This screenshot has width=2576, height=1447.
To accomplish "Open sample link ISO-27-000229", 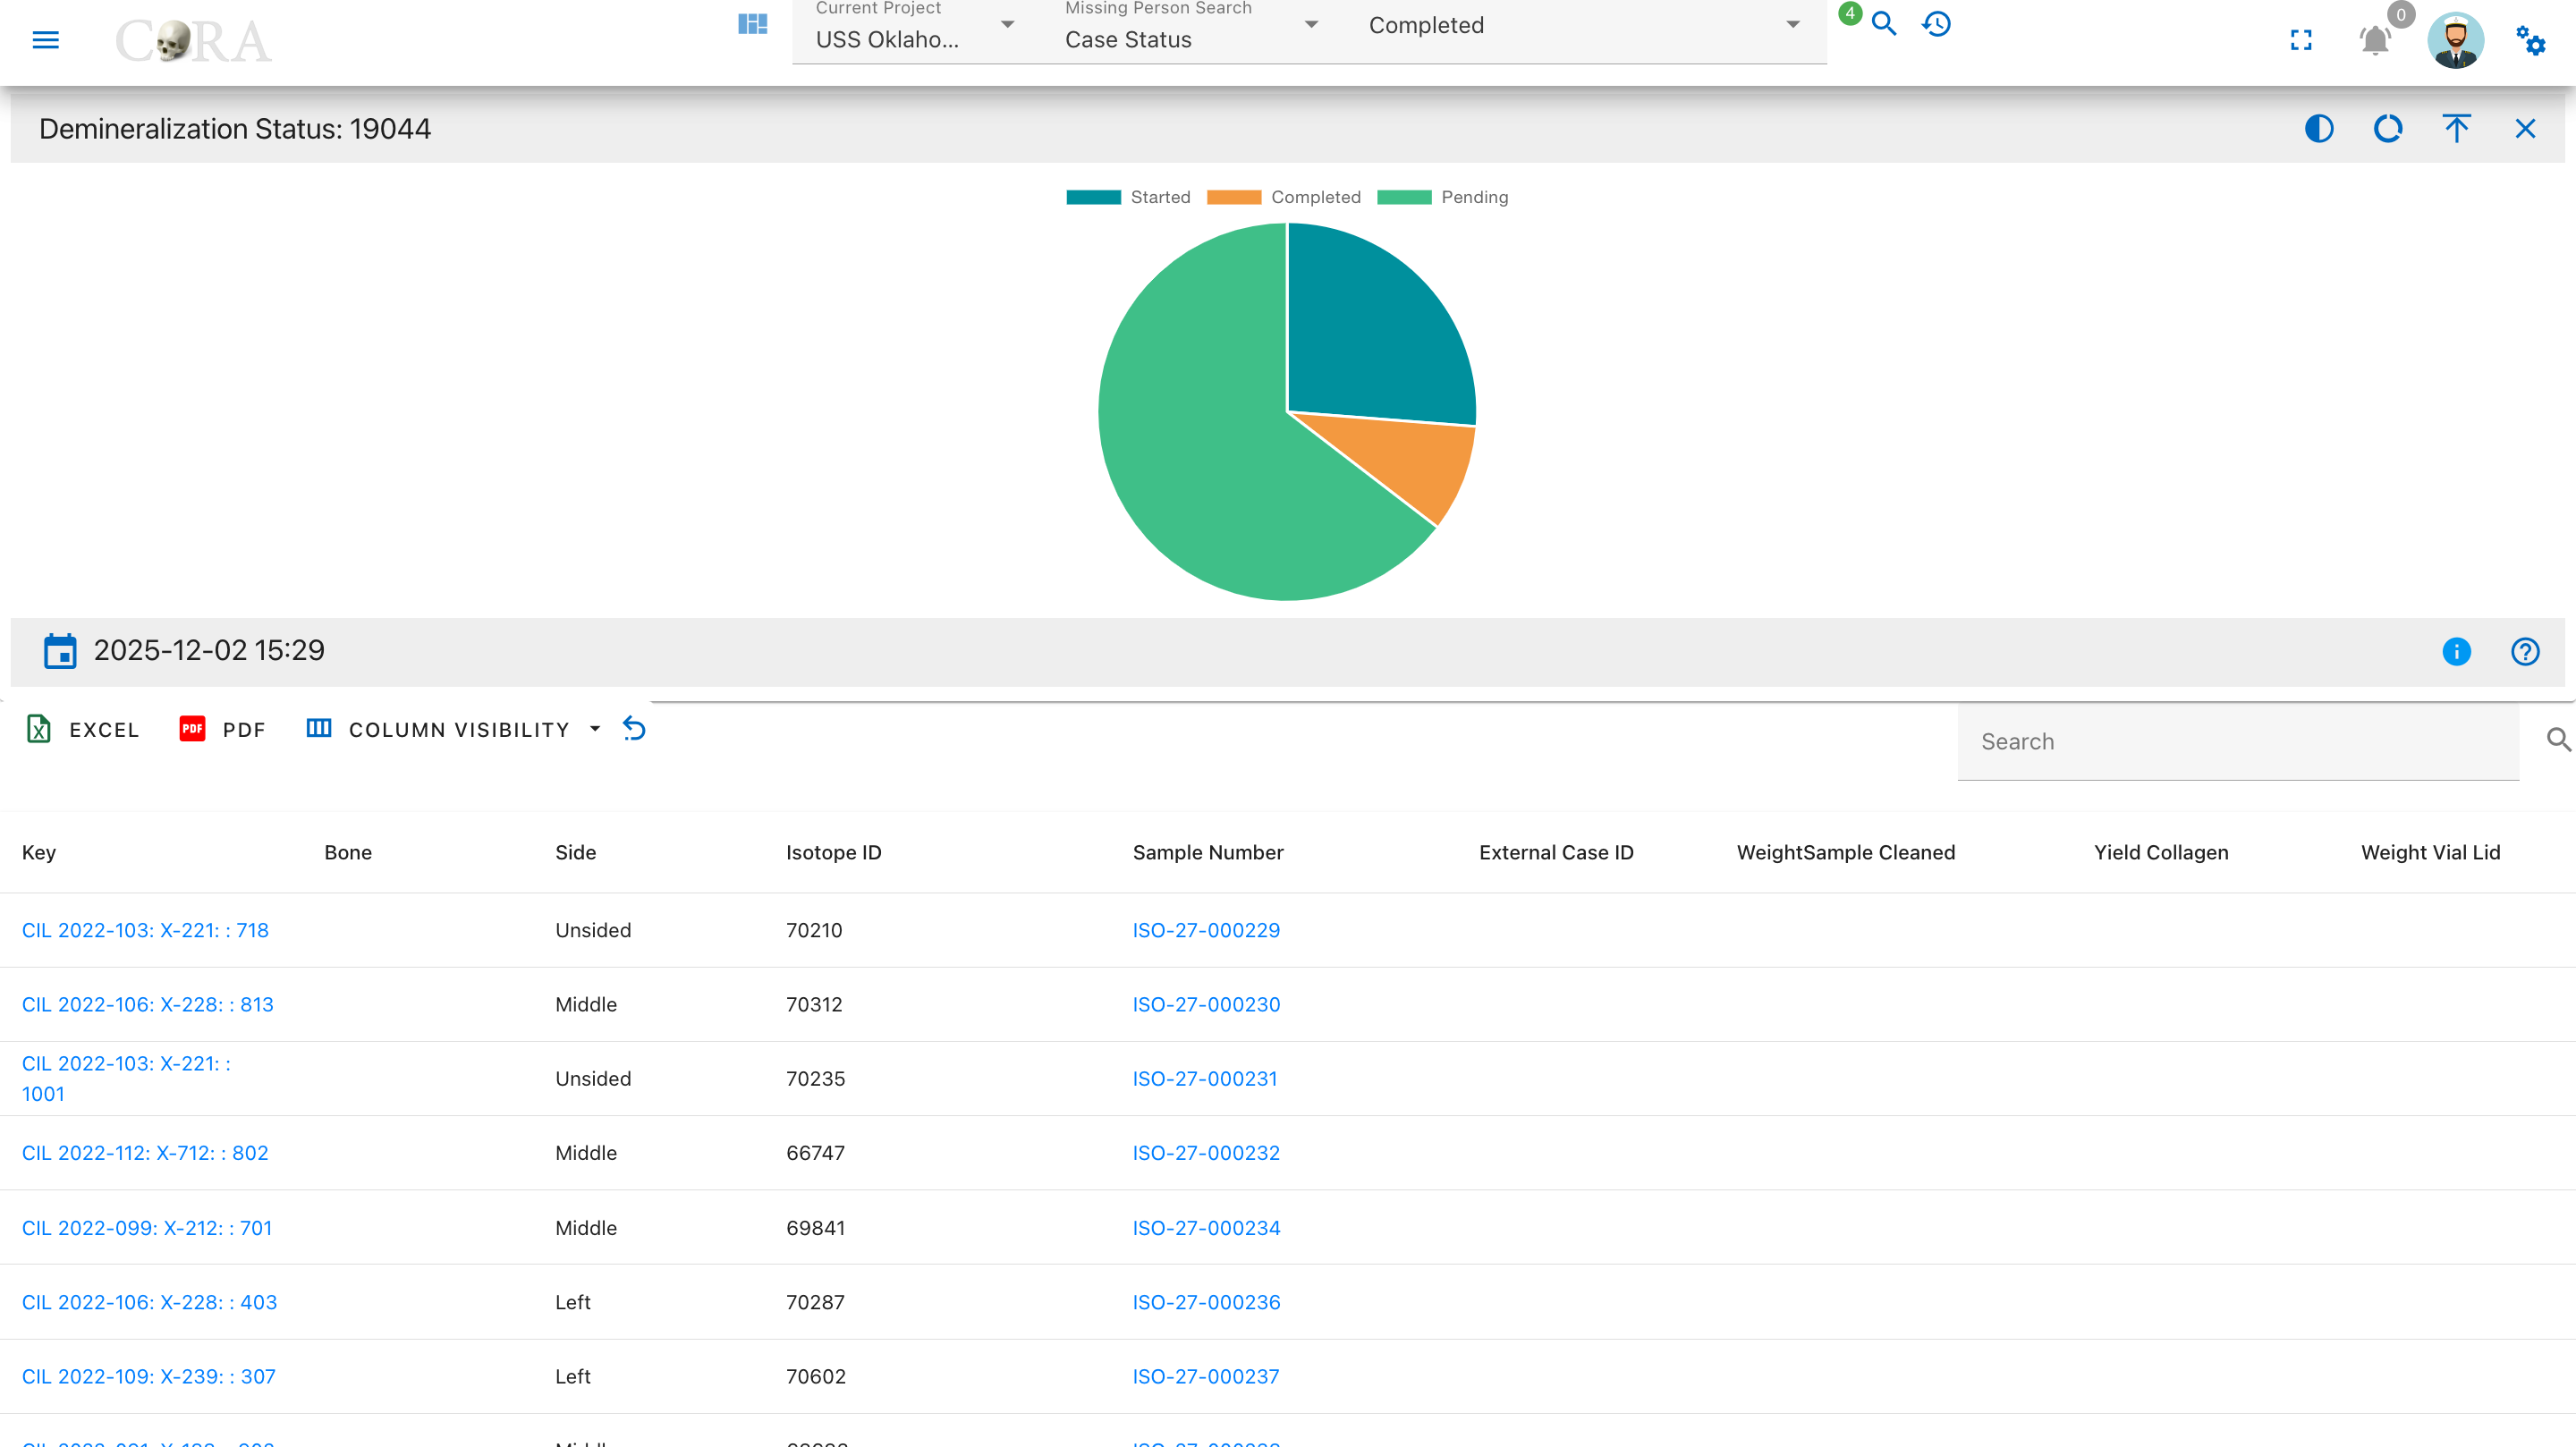I will pos(1206,930).
